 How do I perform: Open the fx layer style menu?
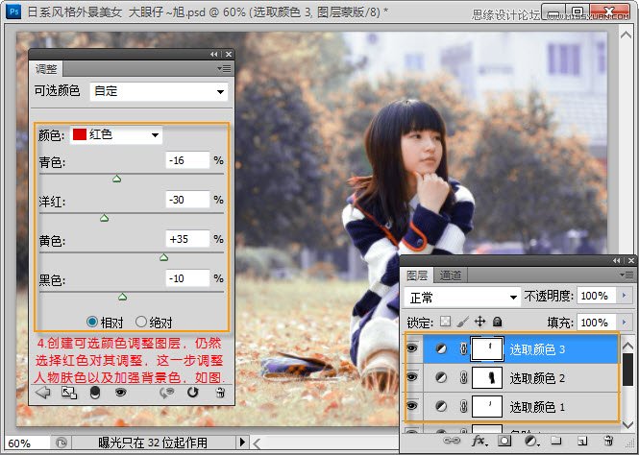click(x=478, y=441)
